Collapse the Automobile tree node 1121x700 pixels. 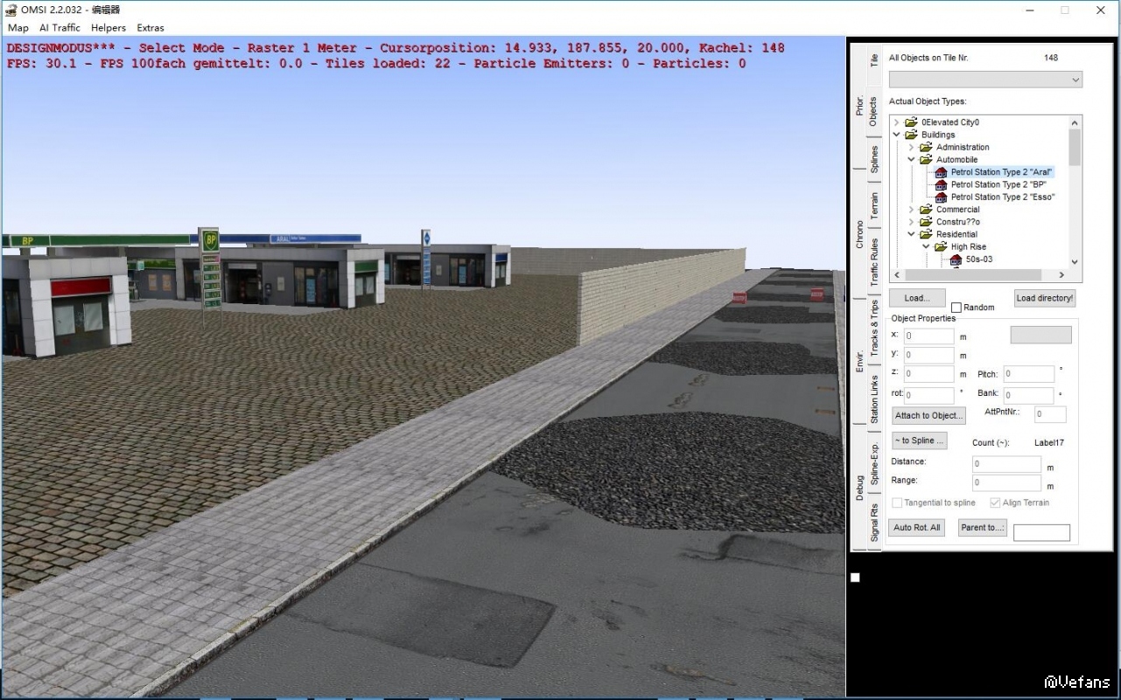911,160
